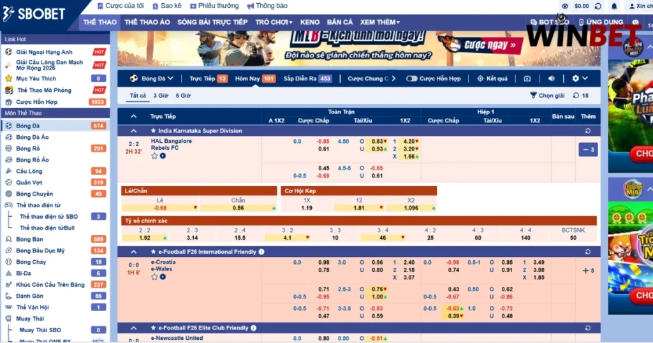Open the notifications bell
The width and height of the screenshot is (653, 343).
coord(614,6)
